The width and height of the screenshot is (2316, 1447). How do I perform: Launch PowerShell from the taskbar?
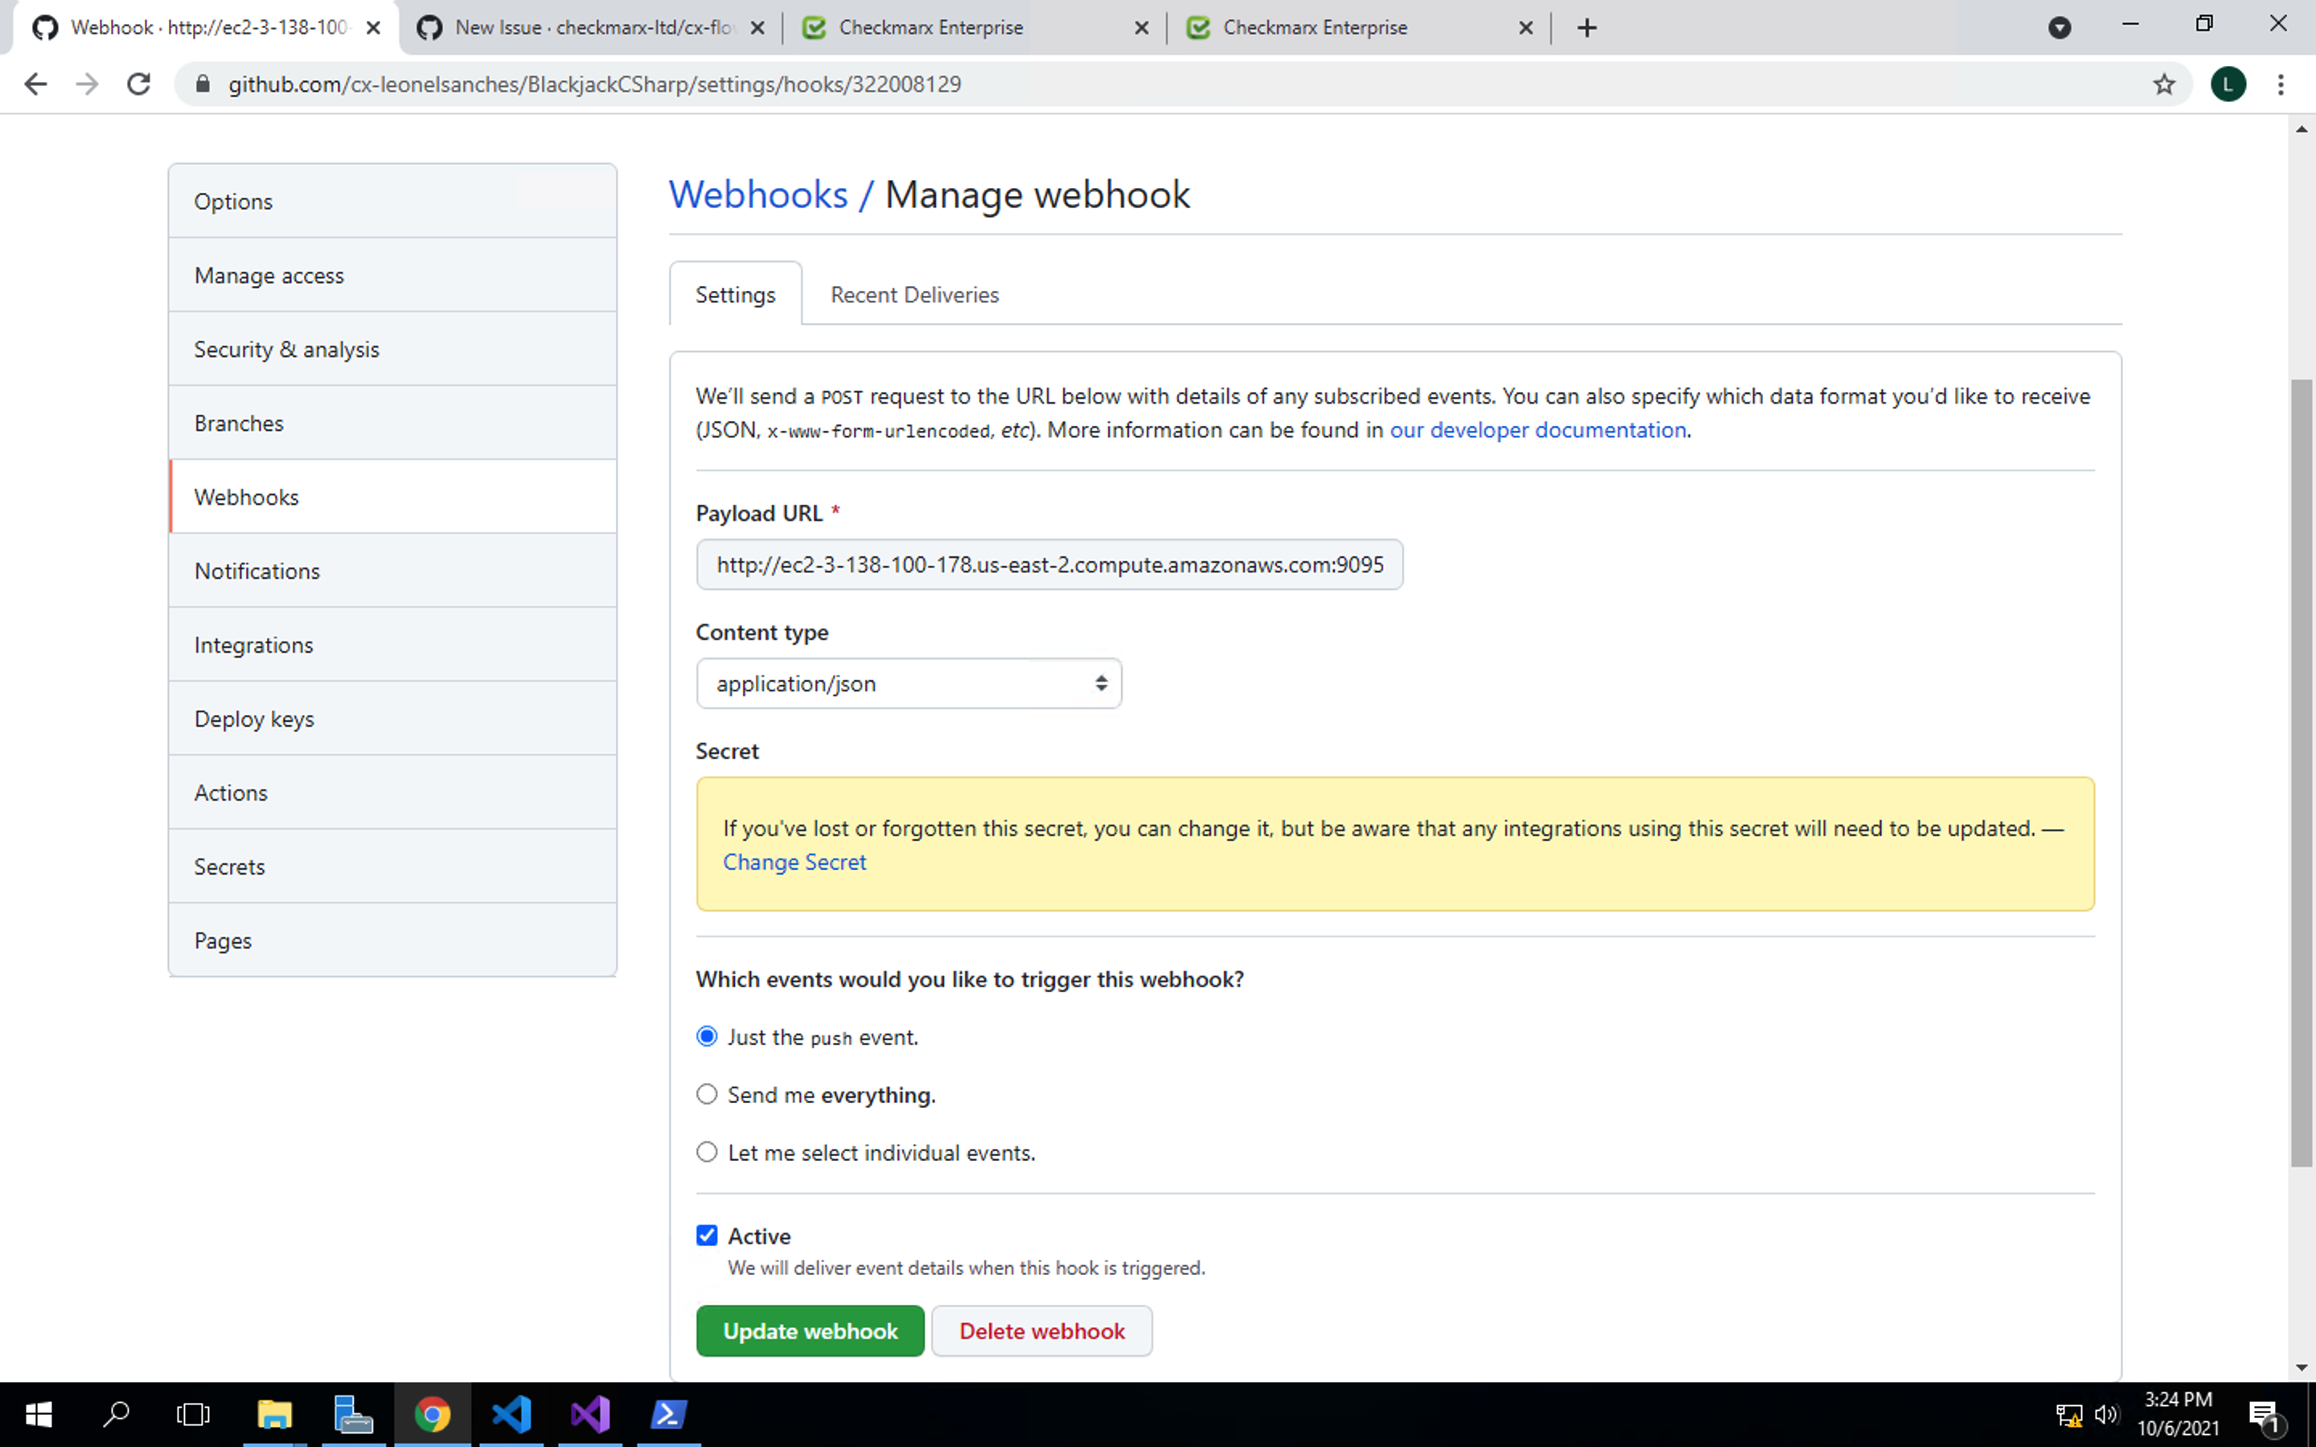tap(668, 1415)
